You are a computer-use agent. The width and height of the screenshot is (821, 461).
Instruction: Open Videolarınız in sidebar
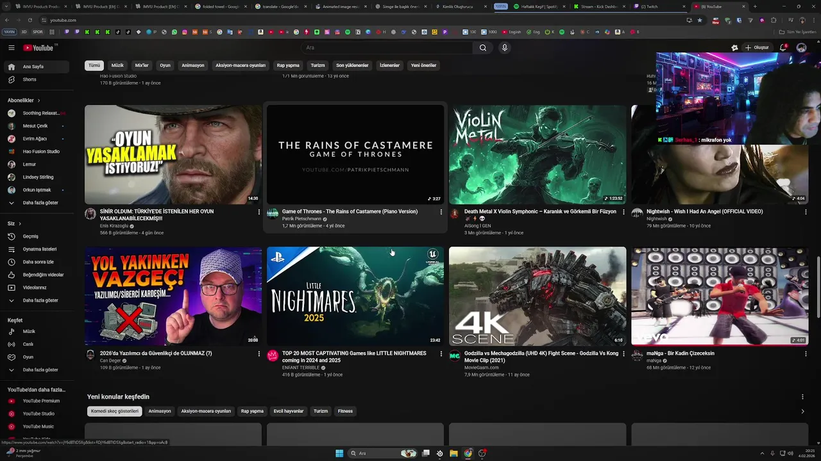coord(37,287)
